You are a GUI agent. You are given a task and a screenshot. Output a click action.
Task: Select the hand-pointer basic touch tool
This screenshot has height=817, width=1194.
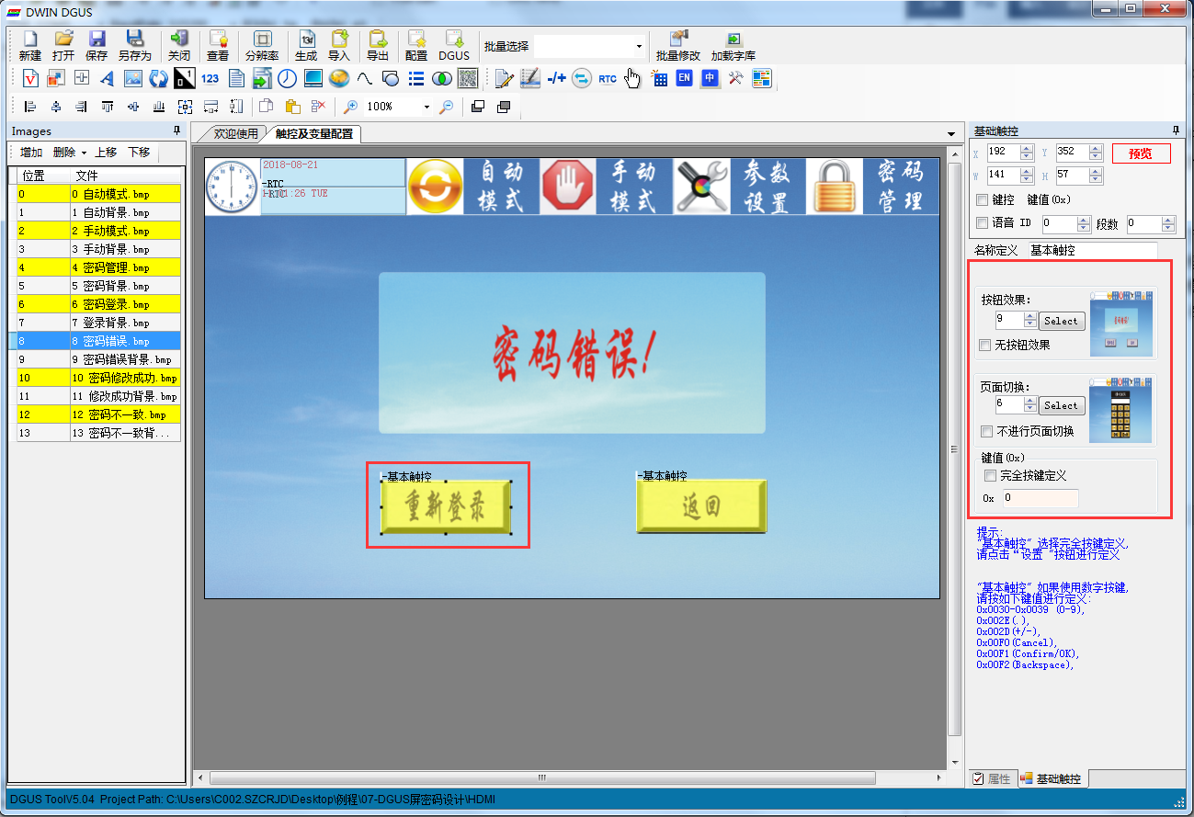pyautogui.click(x=632, y=78)
